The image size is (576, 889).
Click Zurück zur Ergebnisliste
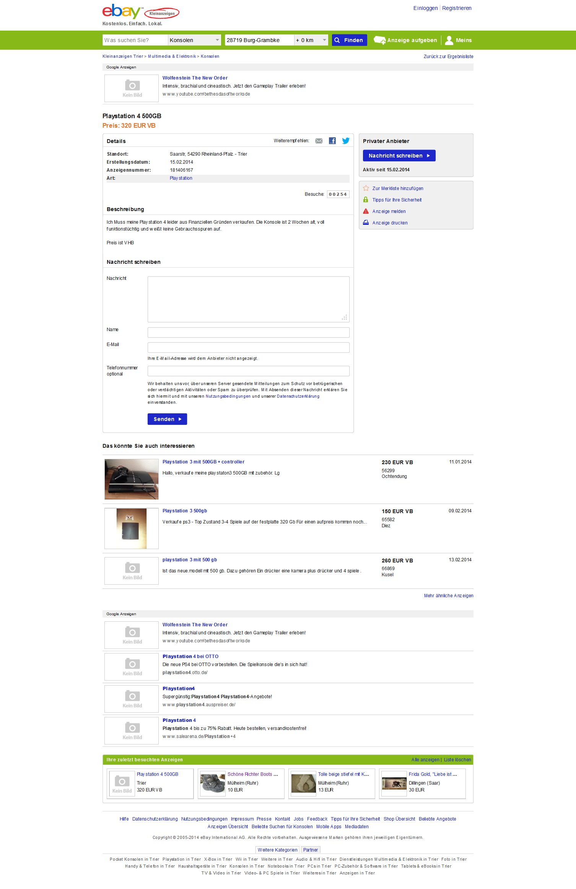(x=448, y=56)
